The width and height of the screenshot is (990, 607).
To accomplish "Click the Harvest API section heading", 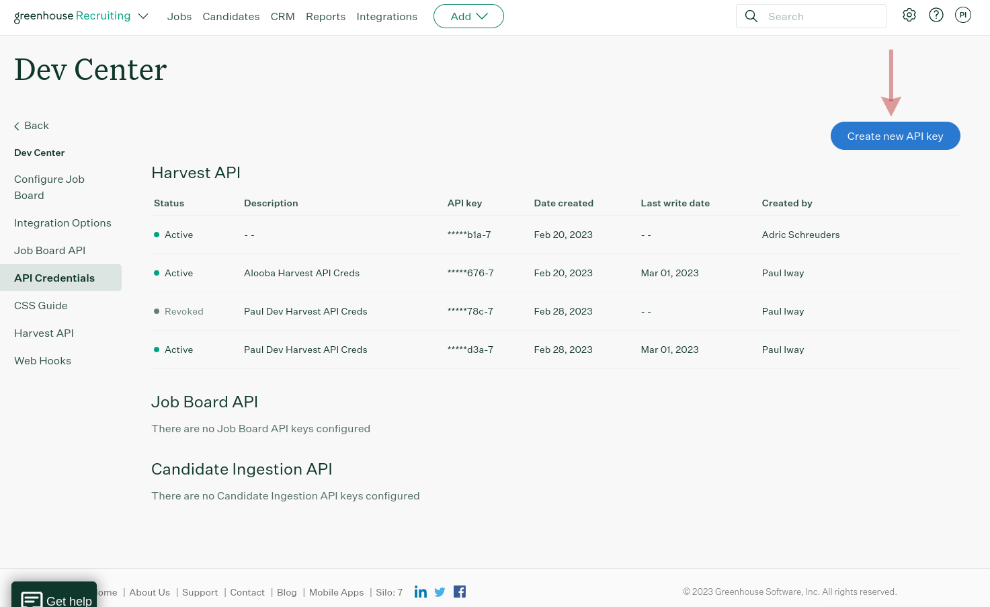I will [196, 173].
